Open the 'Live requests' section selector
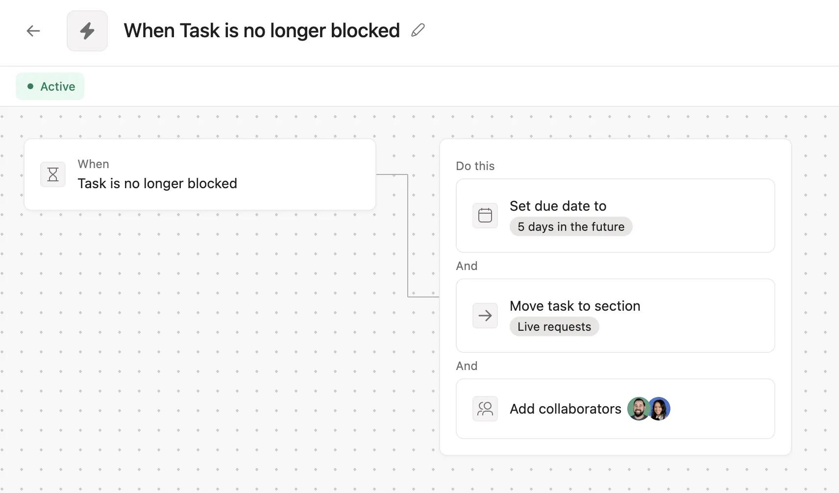The width and height of the screenshot is (839, 493). point(554,327)
